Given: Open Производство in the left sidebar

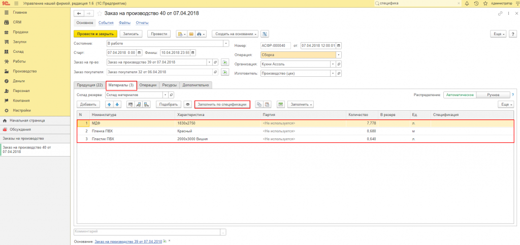Looking at the screenshot, I should point(24,71).
